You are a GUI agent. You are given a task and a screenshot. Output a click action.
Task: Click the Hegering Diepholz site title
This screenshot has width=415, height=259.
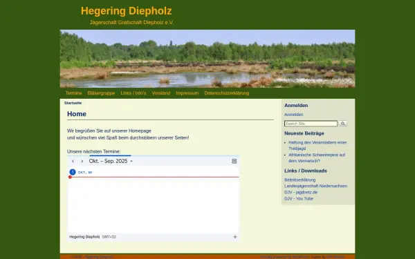pos(127,11)
